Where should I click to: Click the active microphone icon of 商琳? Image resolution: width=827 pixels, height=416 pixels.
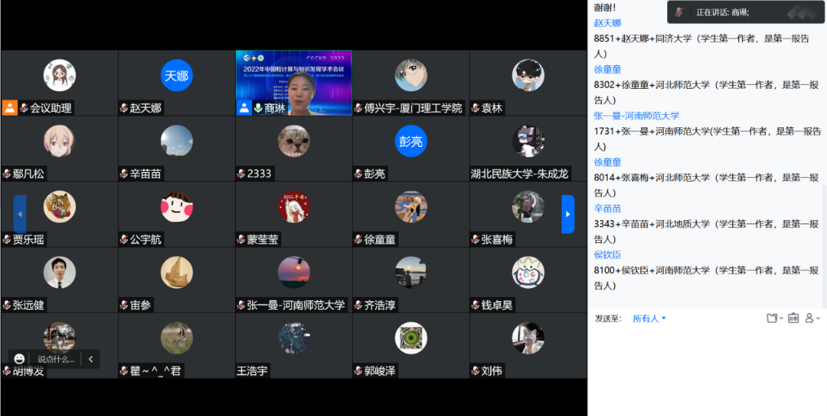[x=258, y=108]
